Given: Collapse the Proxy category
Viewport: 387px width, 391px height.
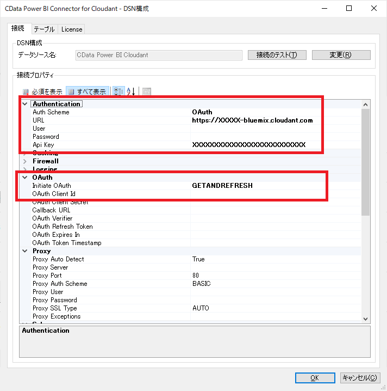Looking at the screenshot, I should (25, 251).
